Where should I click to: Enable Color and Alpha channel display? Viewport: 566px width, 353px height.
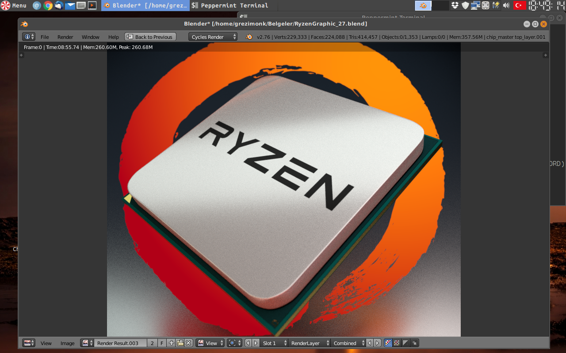pos(388,343)
